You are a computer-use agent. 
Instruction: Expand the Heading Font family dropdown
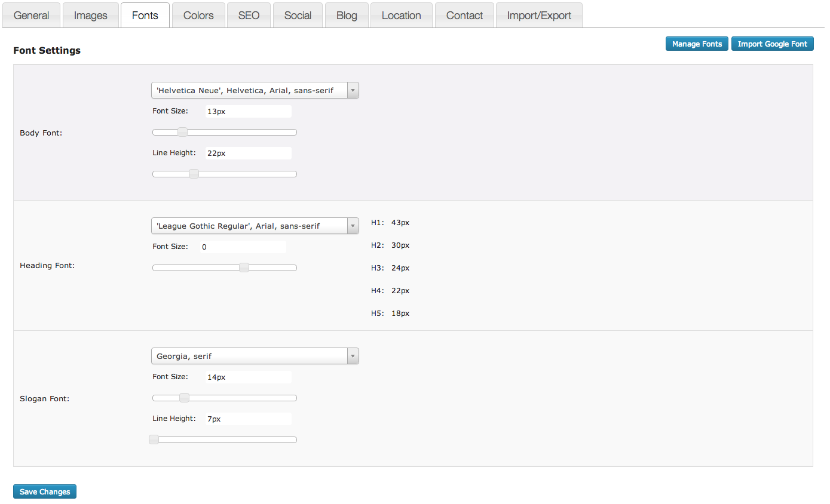pos(255,226)
